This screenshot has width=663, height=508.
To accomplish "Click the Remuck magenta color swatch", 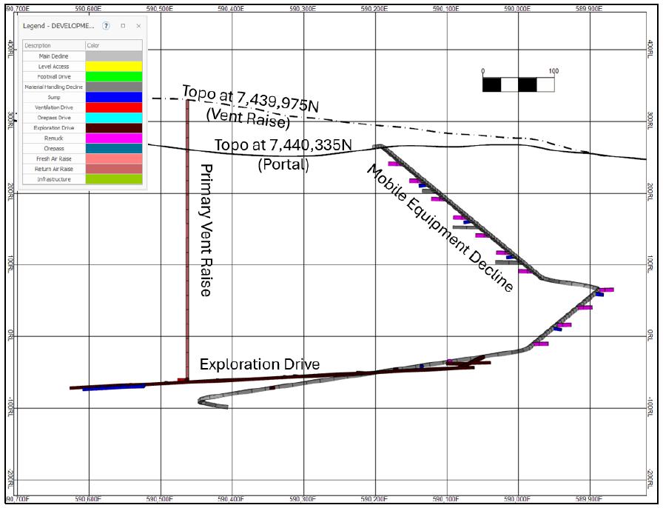I will [114, 138].
